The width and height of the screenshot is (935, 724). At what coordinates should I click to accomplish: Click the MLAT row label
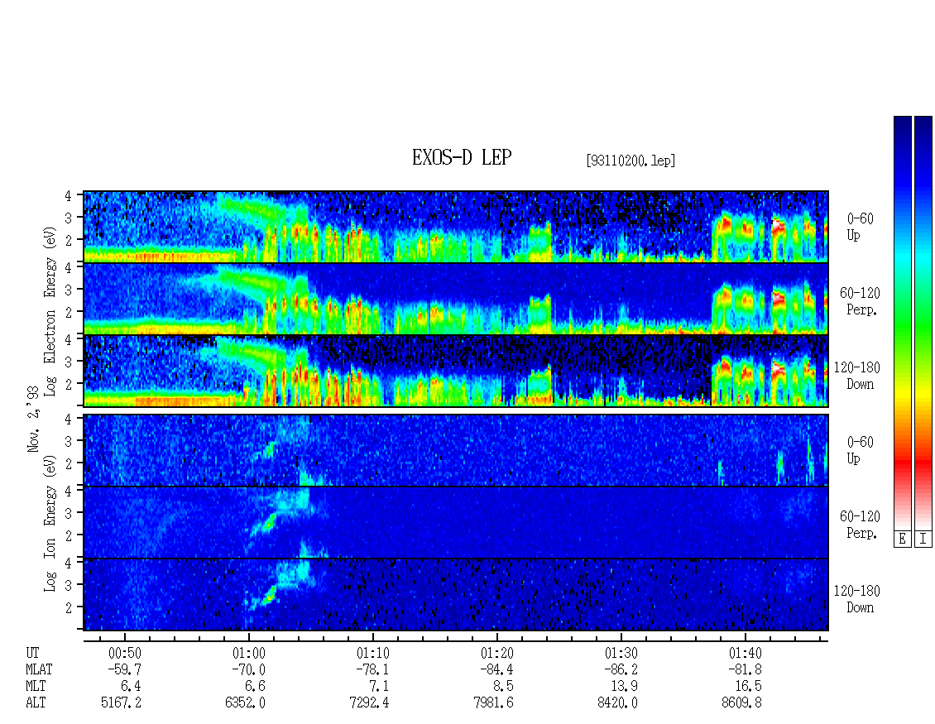click(40, 669)
